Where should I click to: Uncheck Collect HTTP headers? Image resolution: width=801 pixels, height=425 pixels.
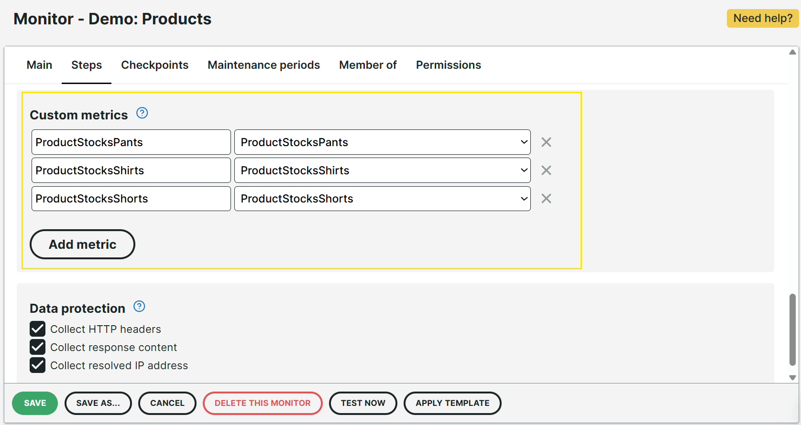click(x=38, y=329)
